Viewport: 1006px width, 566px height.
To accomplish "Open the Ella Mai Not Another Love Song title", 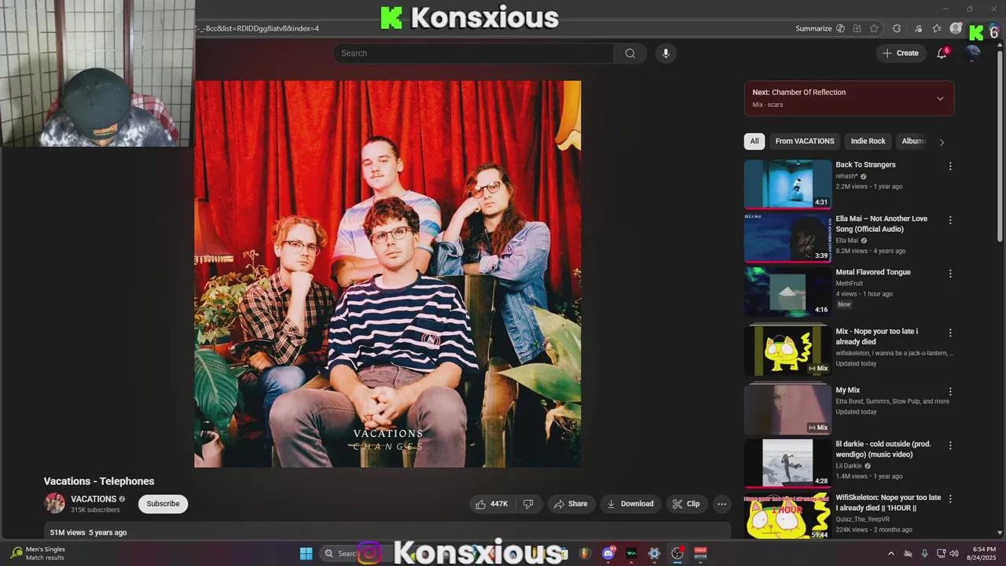I will (881, 224).
